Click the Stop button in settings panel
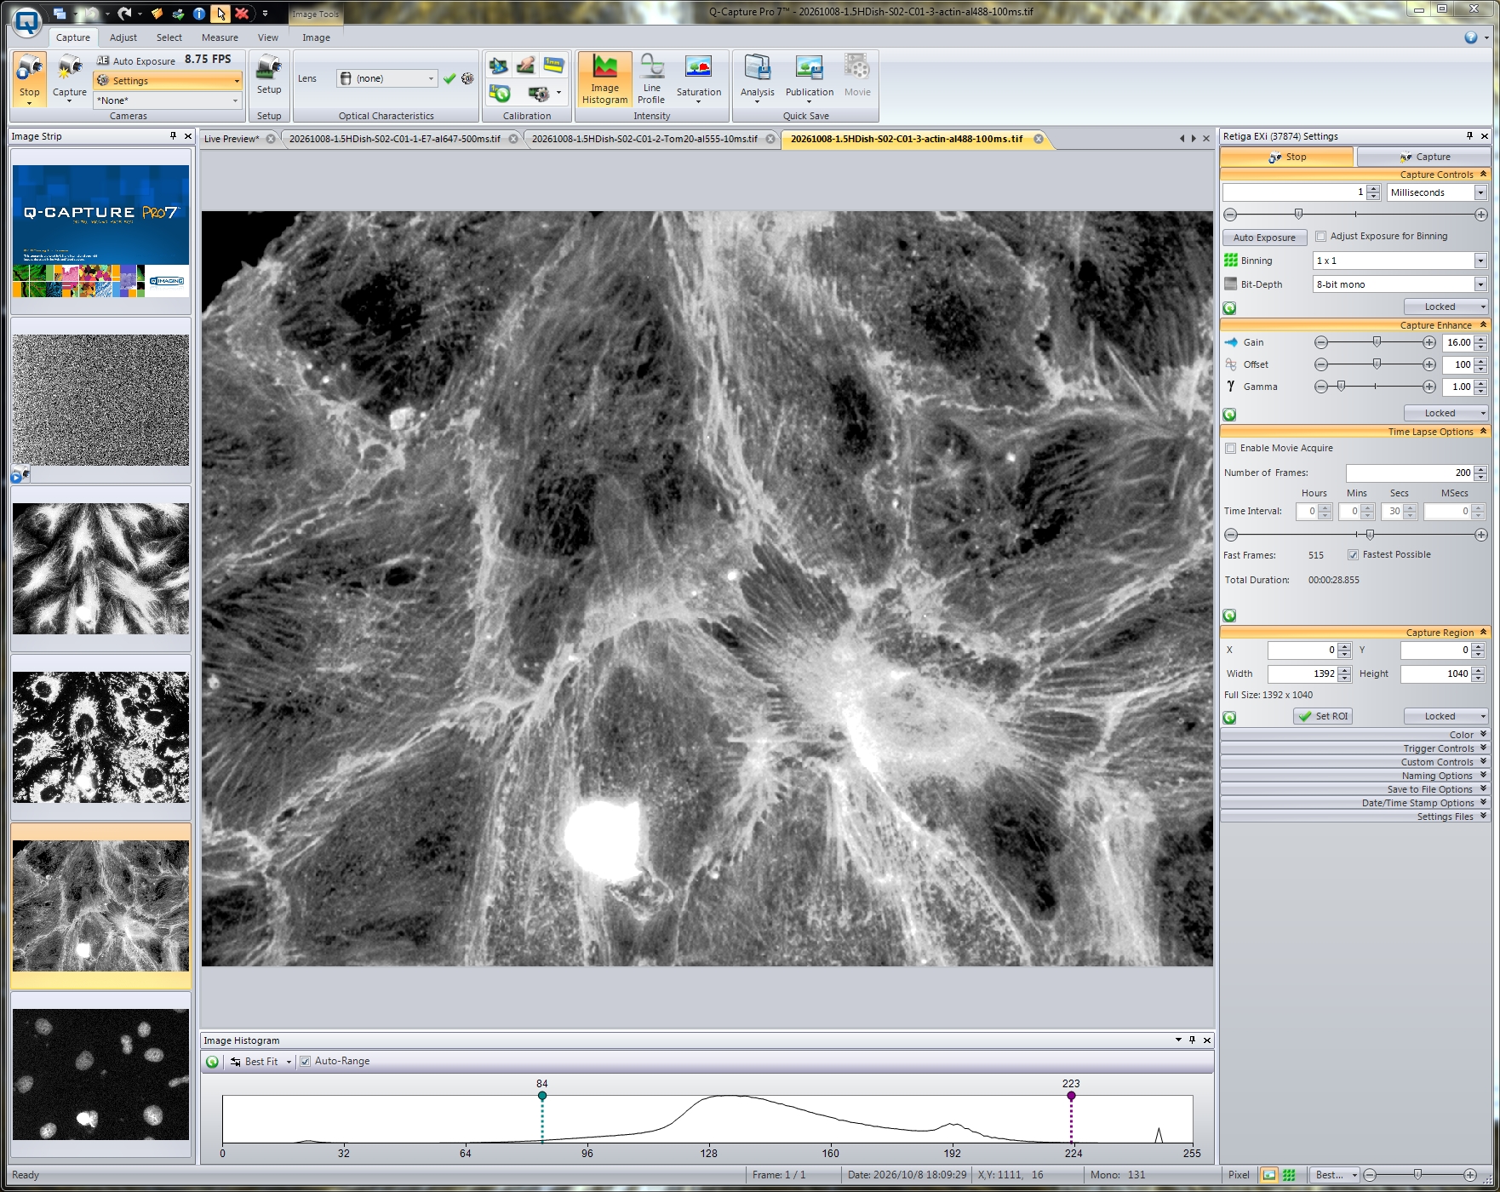1500x1192 pixels. [x=1286, y=157]
